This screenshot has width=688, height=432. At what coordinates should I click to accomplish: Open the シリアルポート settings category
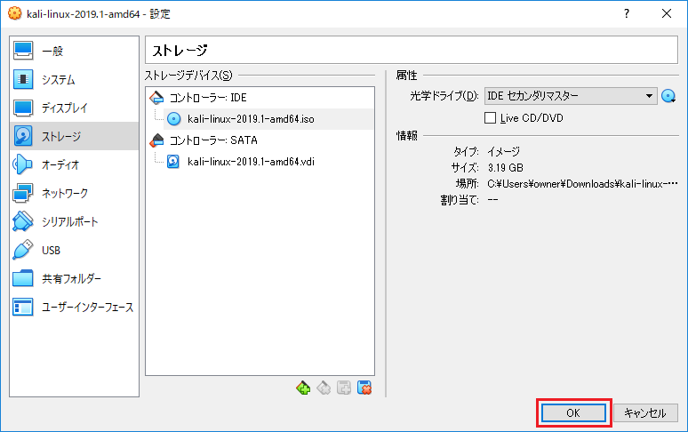tap(74, 222)
